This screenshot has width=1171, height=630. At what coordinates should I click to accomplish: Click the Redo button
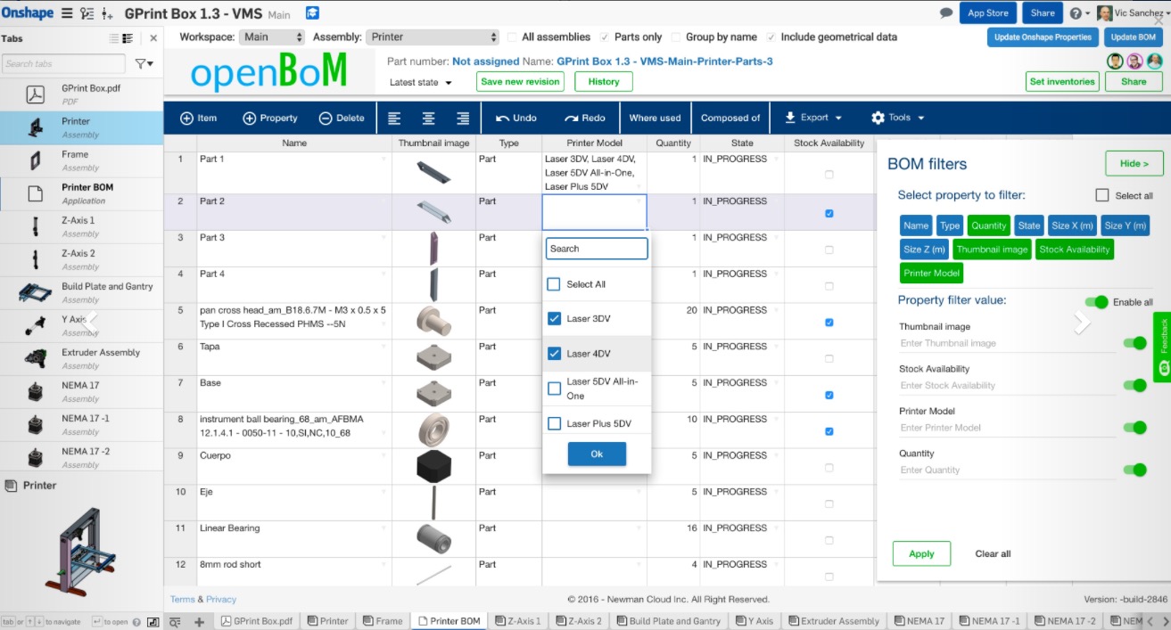pyautogui.click(x=585, y=118)
